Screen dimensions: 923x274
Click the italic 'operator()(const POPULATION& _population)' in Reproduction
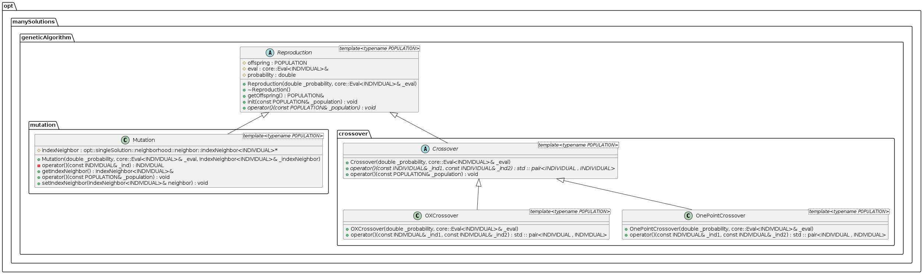pos(311,108)
